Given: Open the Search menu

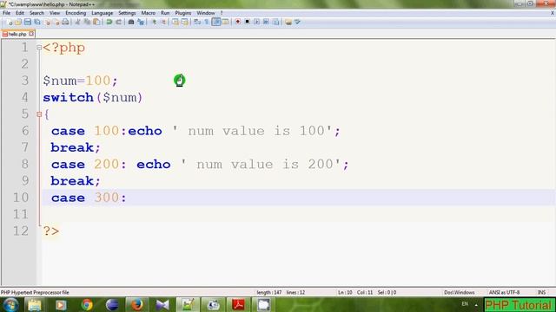Looking at the screenshot, I should pyautogui.click(x=36, y=13).
